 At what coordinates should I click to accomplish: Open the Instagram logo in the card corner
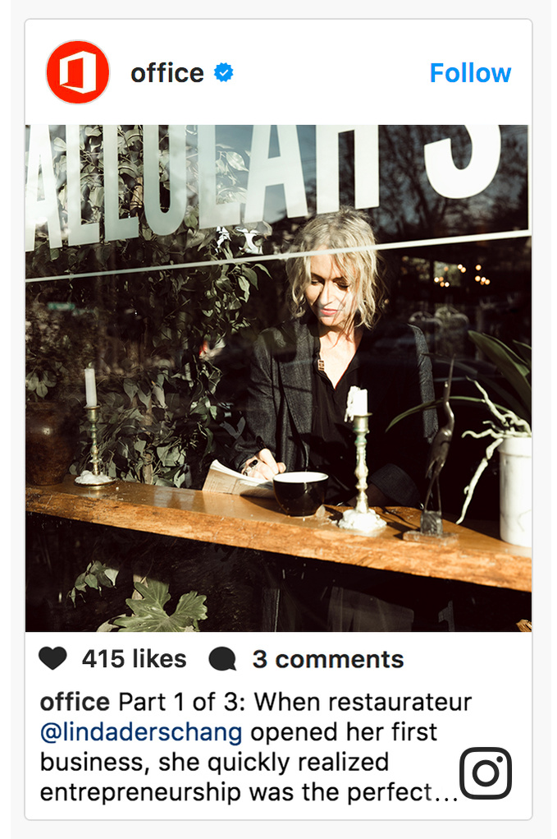tap(486, 773)
